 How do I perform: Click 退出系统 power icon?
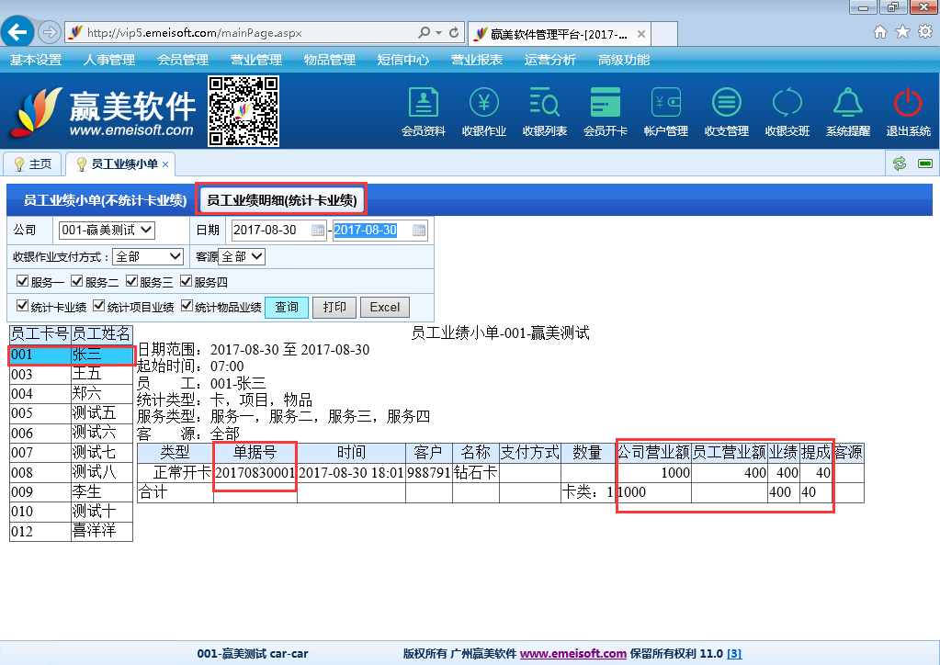tap(908, 103)
